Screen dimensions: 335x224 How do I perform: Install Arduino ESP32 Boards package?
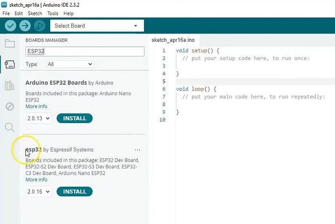click(x=75, y=118)
